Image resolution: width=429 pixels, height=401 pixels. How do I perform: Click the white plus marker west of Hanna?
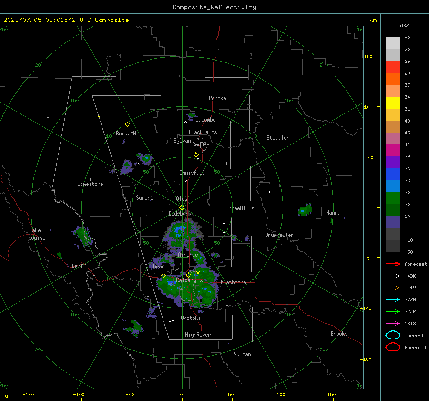click(x=269, y=192)
